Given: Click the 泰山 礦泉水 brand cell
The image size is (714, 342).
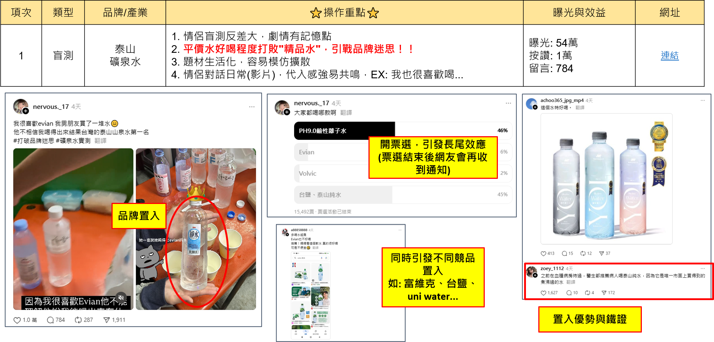Looking at the screenshot, I should (125, 55).
